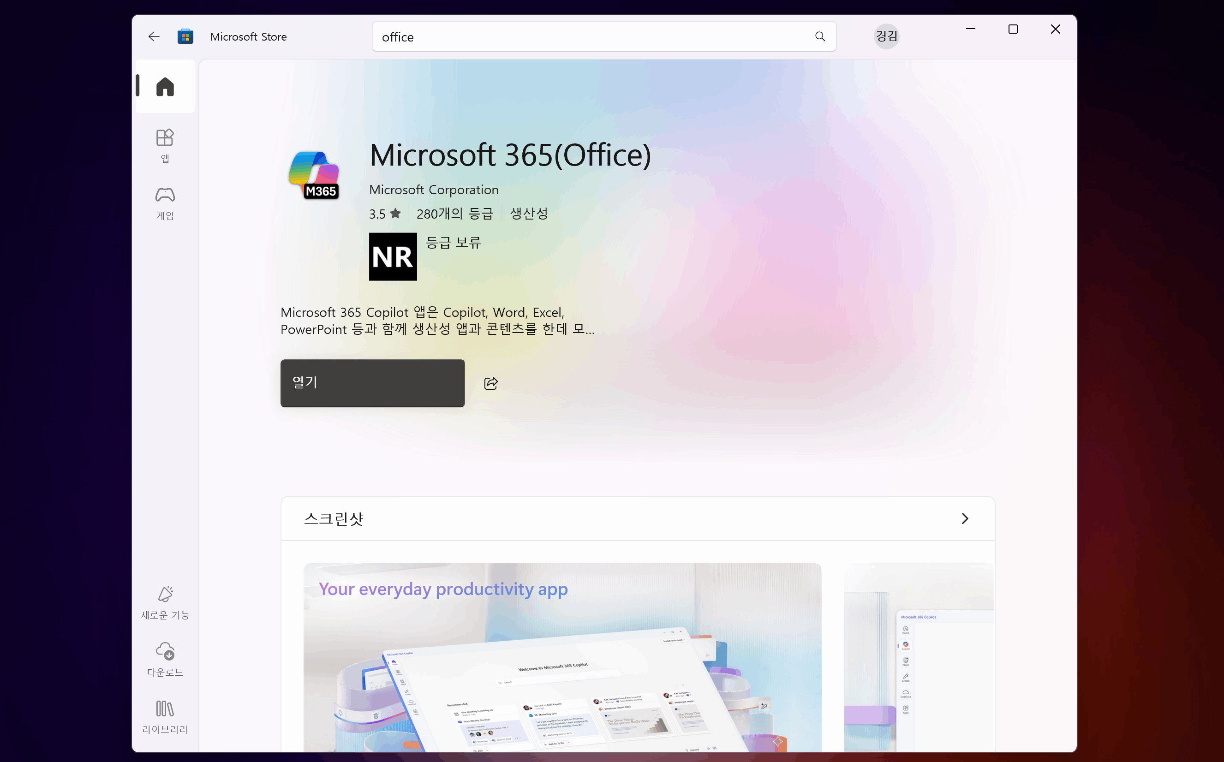Click the search magnifier icon
The height and width of the screenshot is (762, 1224).
[820, 36]
